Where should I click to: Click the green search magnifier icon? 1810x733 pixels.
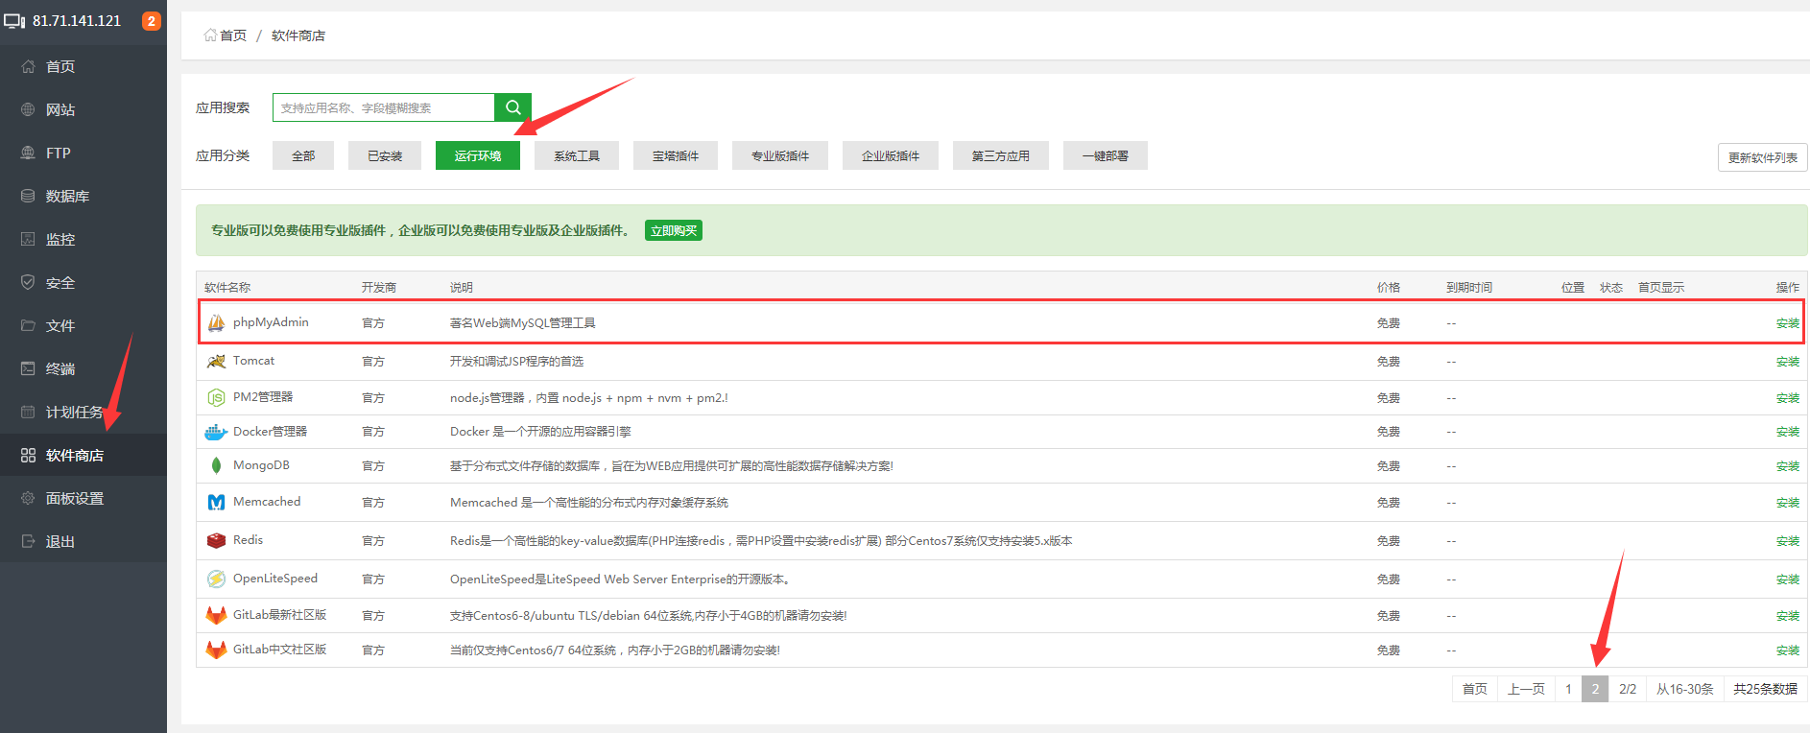coord(513,107)
